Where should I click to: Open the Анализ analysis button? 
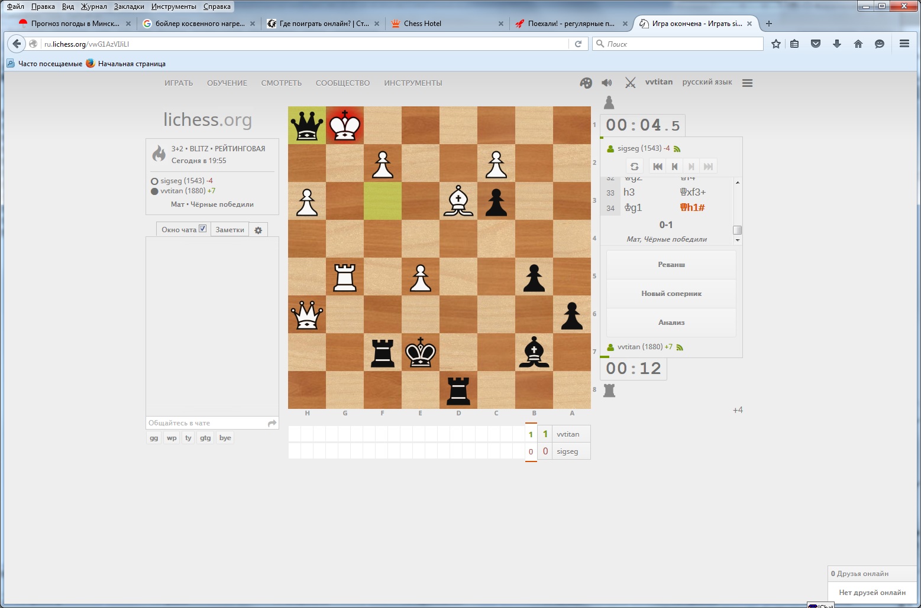(671, 323)
